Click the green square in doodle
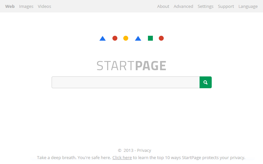The image size is (263, 164). pos(150,38)
